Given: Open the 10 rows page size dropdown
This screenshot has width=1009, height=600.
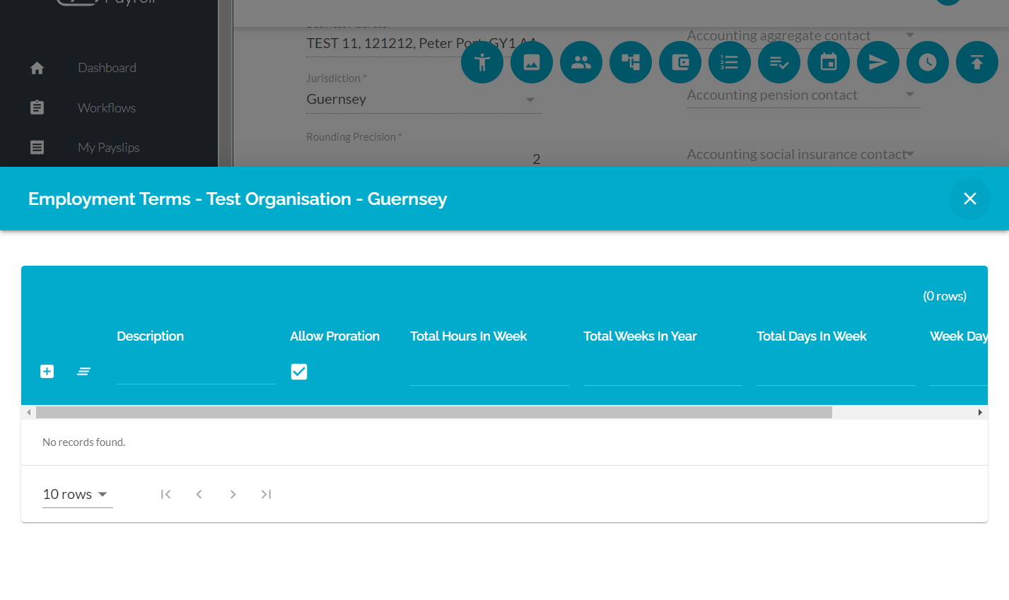Looking at the screenshot, I should (x=77, y=494).
